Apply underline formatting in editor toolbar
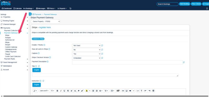Viewport: 209px width, 97px height. point(64,91)
